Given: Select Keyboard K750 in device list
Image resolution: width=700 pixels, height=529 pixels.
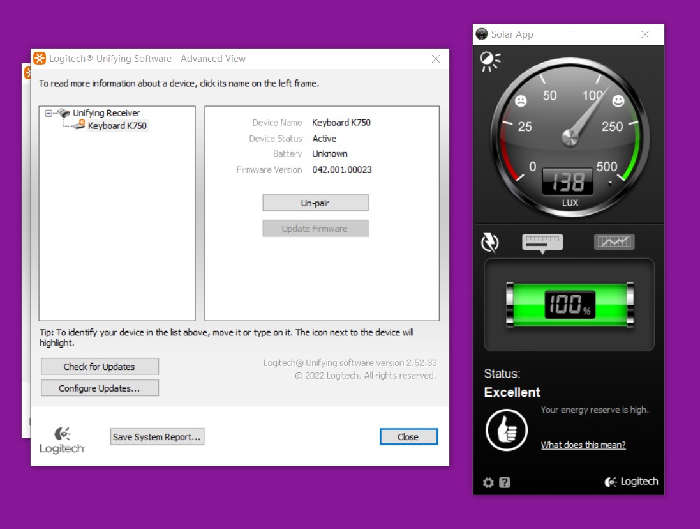Looking at the screenshot, I should (117, 126).
